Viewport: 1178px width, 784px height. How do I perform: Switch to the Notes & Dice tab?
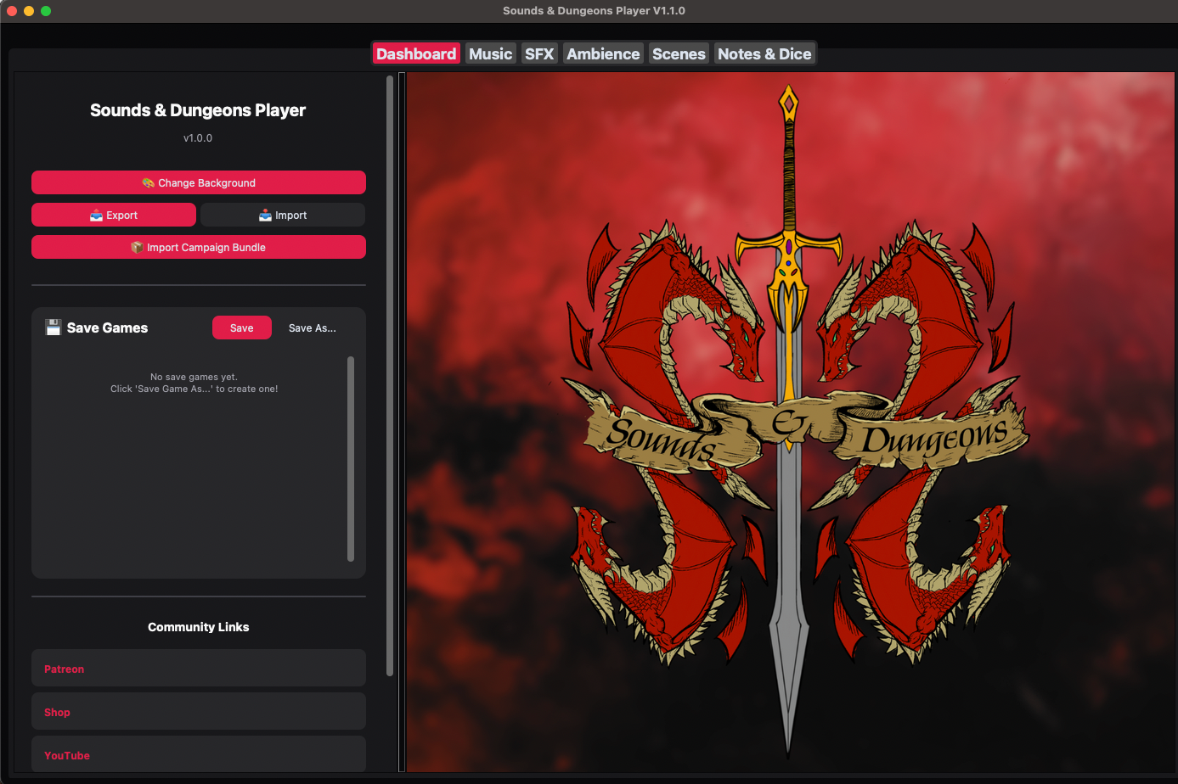(x=764, y=53)
